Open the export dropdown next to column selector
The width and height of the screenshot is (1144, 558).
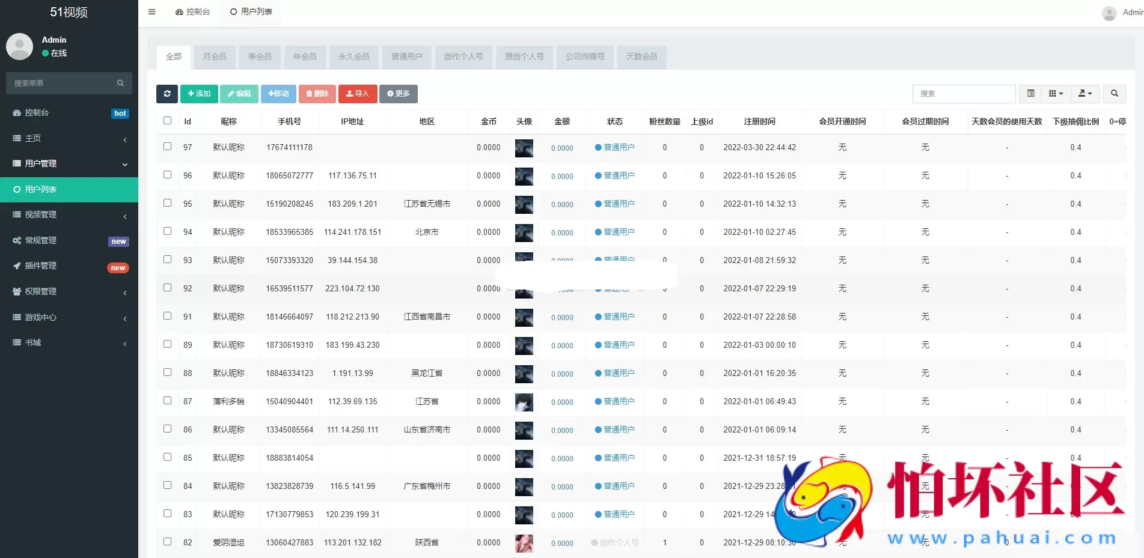[1084, 94]
